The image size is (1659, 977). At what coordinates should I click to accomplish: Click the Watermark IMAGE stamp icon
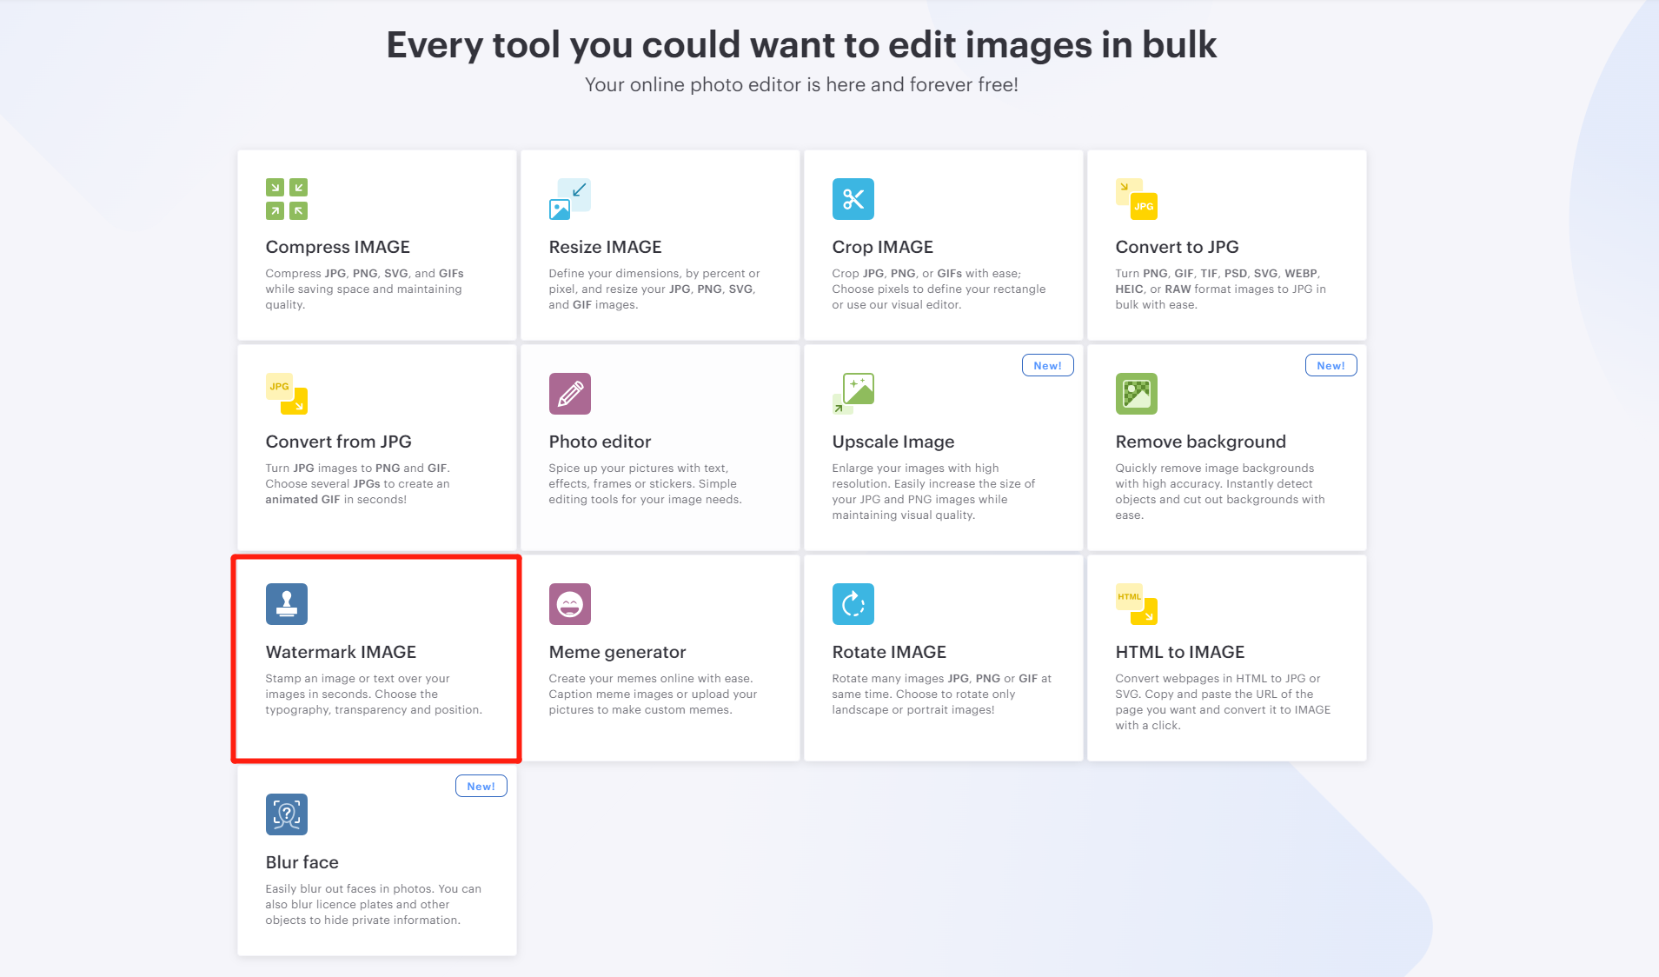pyautogui.click(x=287, y=604)
